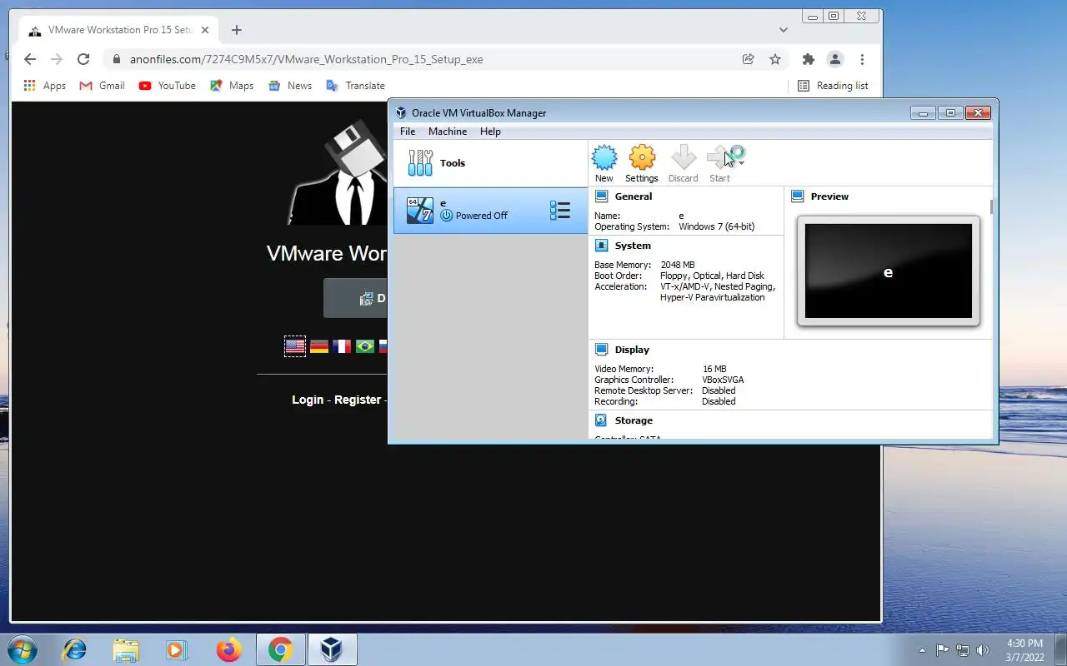Open volume speaker tray icon
The width and height of the screenshot is (1067, 666).
click(x=983, y=650)
